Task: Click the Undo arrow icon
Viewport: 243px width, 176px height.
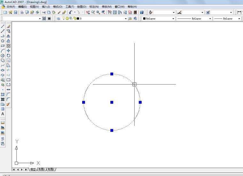Action: [x=71, y=12]
